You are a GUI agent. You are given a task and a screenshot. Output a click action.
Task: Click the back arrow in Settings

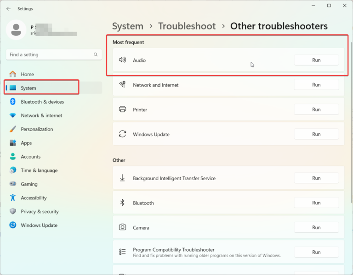(x=8, y=9)
